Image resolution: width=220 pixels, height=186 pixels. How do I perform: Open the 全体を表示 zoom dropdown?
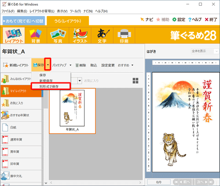(205, 51)
